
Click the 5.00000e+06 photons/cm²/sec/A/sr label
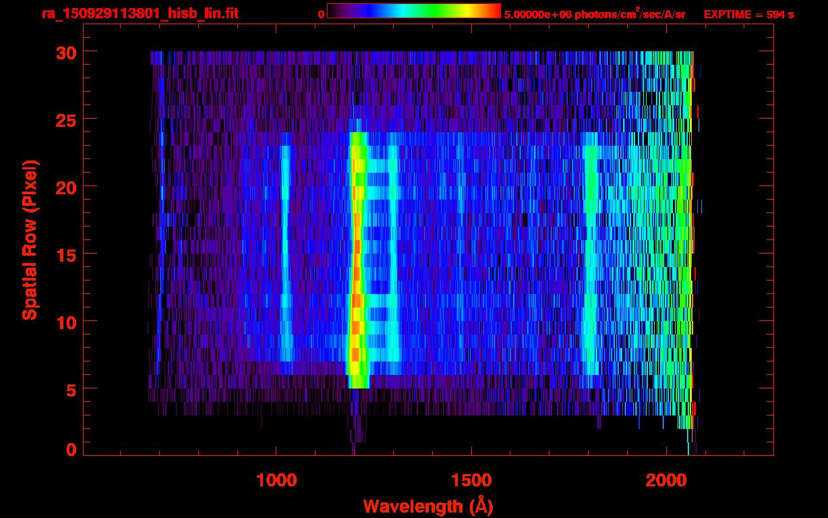pos(595,14)
